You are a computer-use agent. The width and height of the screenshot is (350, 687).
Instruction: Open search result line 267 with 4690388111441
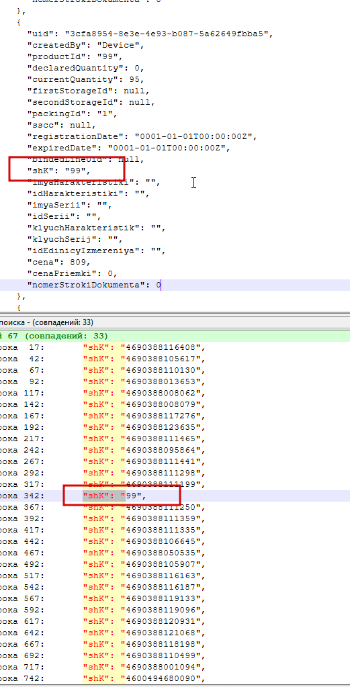(175, 461)
